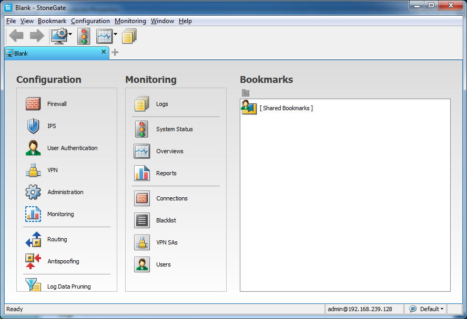This screenshot has height=319, width=467.
Task: Click the IPS label
Action: [x=52, y=126]
